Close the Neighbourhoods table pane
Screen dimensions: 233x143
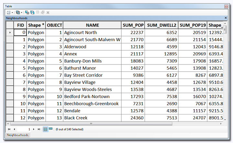[x=226, y=18]
